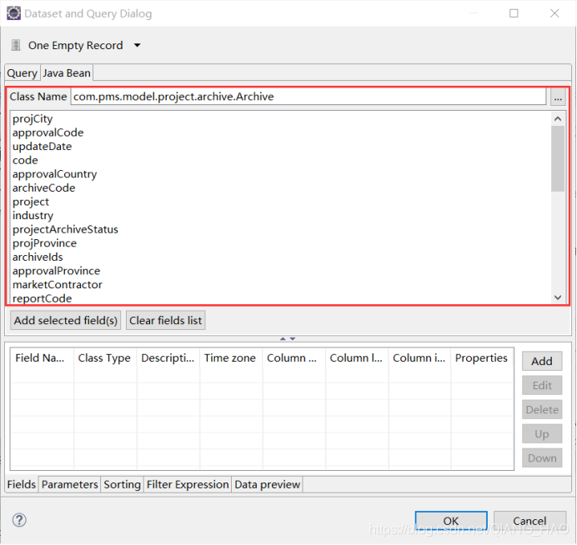Select marketContractor in the field list
This screenshot has height=545, width=577.
click(57, 285)
